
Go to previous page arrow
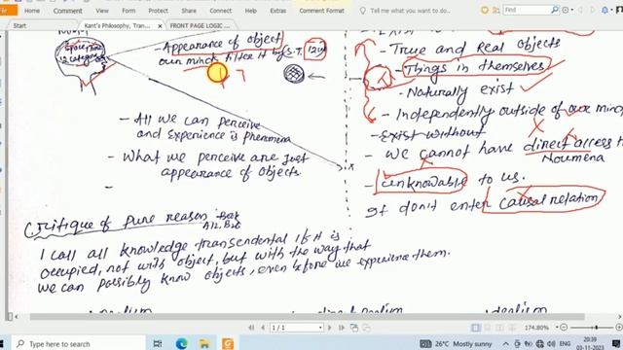262,328
